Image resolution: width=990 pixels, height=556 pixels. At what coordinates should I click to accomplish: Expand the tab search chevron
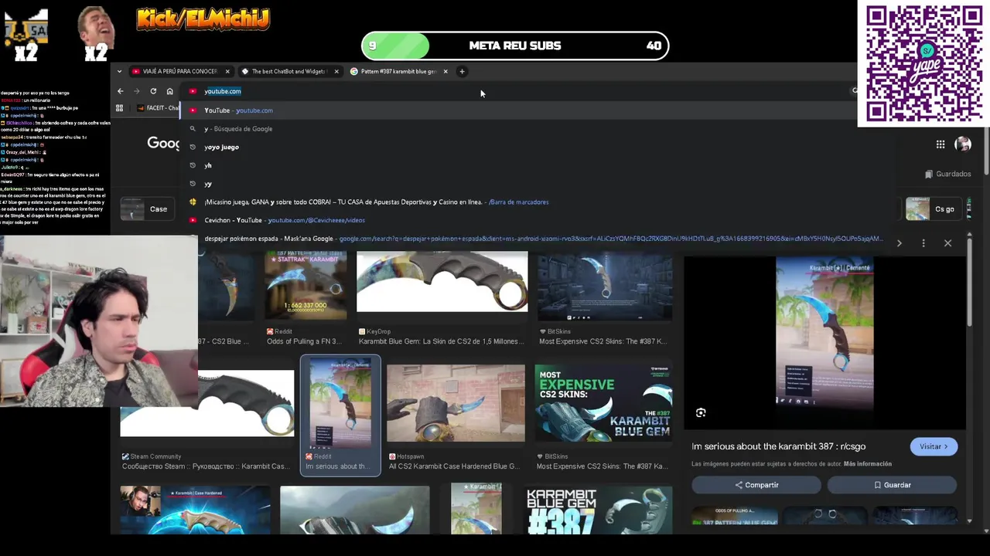pyautogui.click(x=119, y=72)
